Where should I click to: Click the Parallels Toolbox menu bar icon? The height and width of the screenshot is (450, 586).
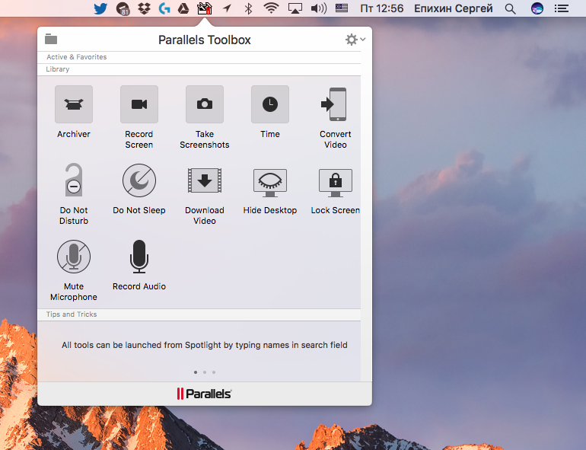tap(204, 9)
